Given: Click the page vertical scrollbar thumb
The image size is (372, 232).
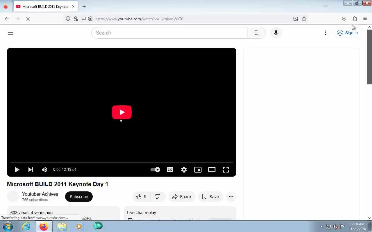Looking at the screenshot, I should pyautogui.click(x=369, y=57).
